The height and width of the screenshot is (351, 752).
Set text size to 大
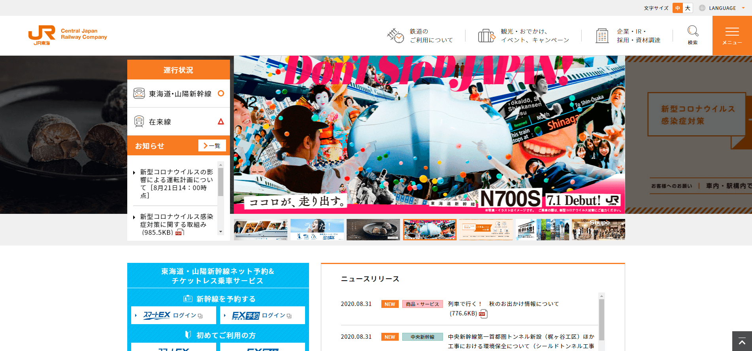688,8
